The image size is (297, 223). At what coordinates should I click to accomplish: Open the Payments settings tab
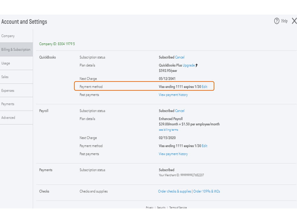tap(8, 104)
